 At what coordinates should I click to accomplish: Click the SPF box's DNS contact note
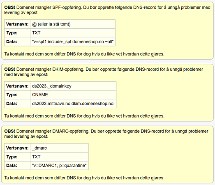coord(84,54)
